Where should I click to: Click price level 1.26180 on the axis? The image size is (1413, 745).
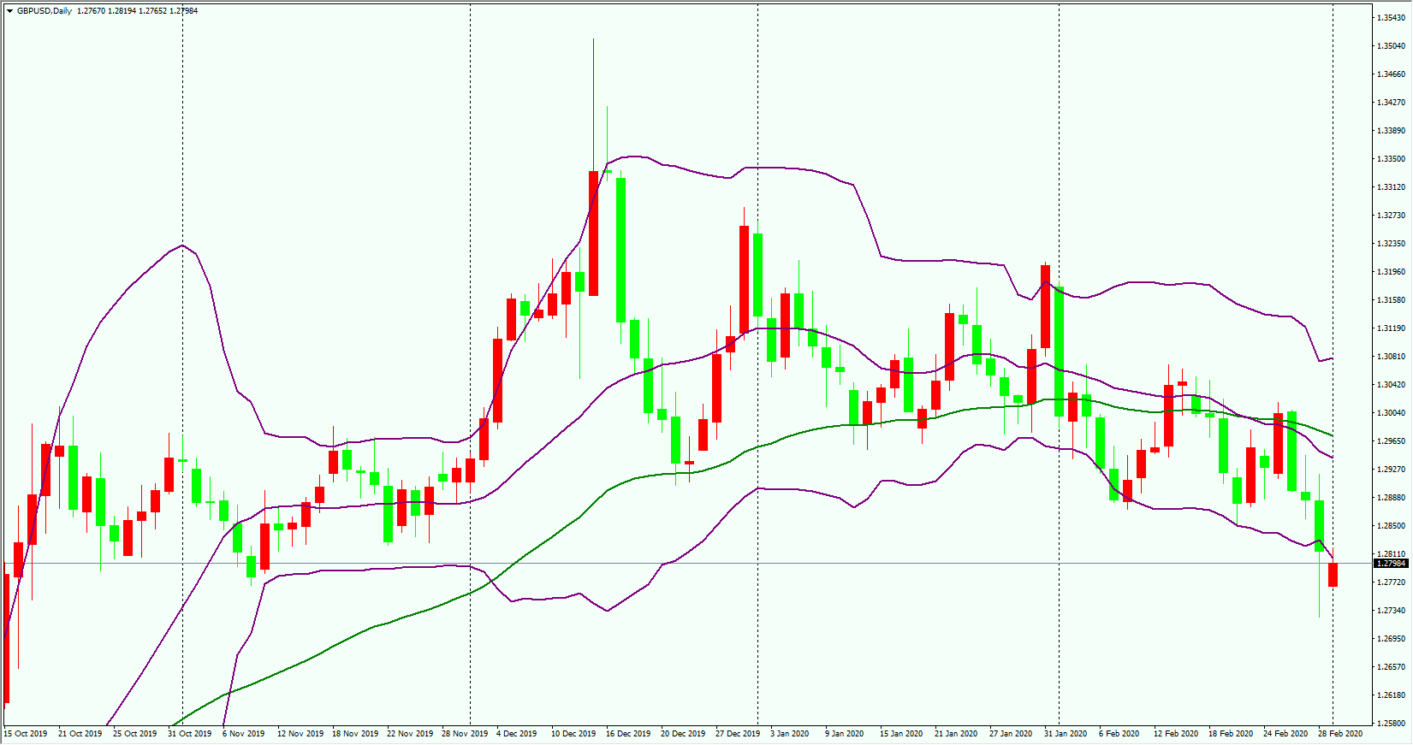coord(1391,695)
